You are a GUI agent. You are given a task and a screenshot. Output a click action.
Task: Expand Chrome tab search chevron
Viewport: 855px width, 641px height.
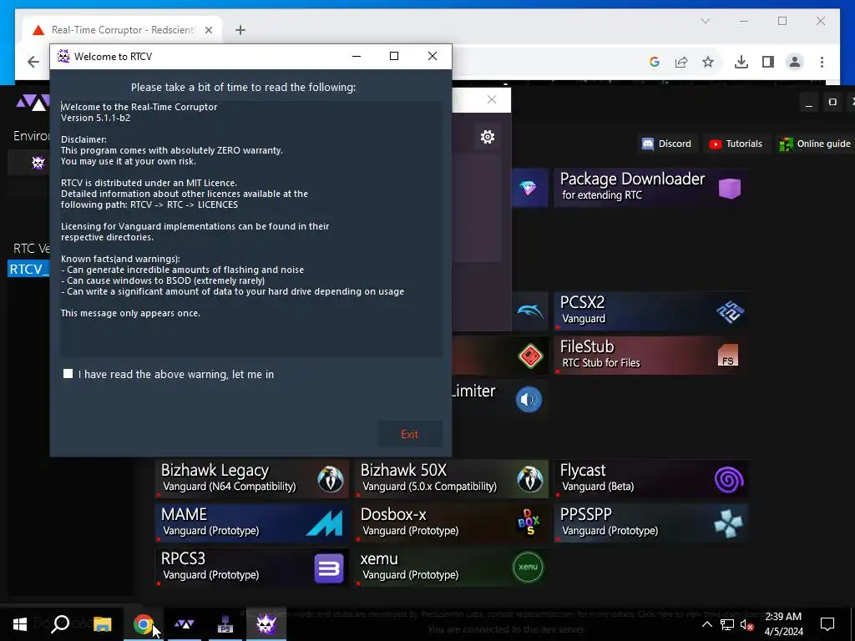[x=705, y=21]
